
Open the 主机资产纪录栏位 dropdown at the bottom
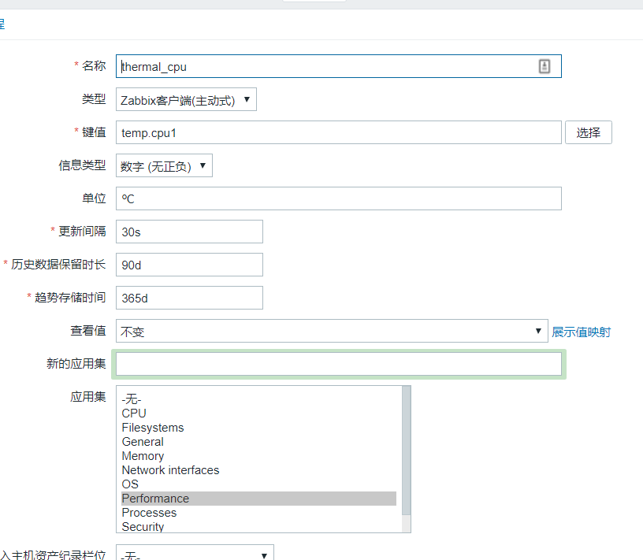(195, 554)
